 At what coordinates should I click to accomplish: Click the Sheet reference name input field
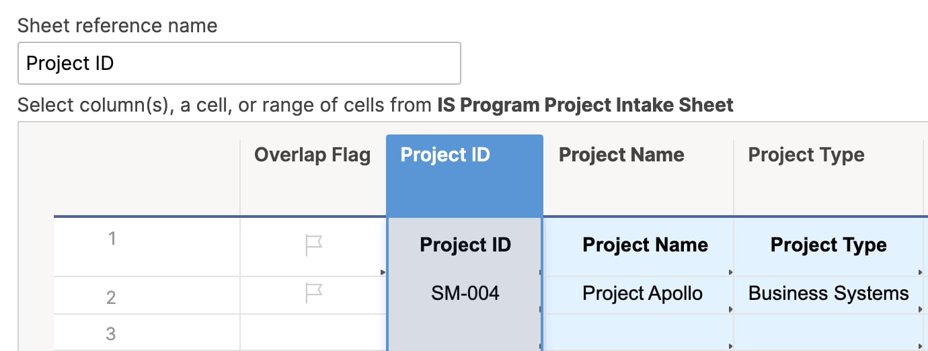tap(239, 64)
